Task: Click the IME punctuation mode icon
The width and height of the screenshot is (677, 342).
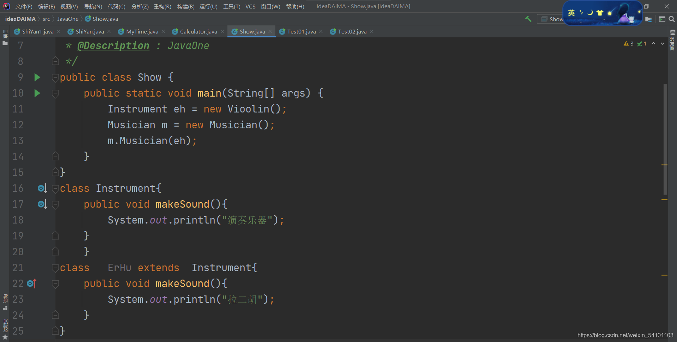Action: (581, 13)
